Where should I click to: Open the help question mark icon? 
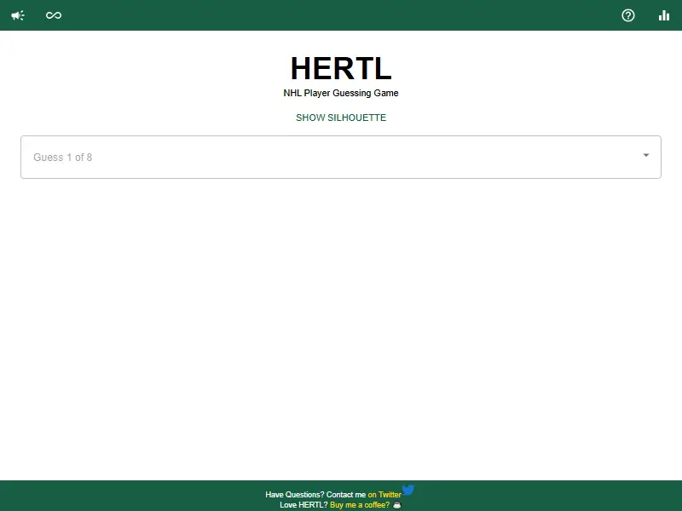[x=628, y=15]
